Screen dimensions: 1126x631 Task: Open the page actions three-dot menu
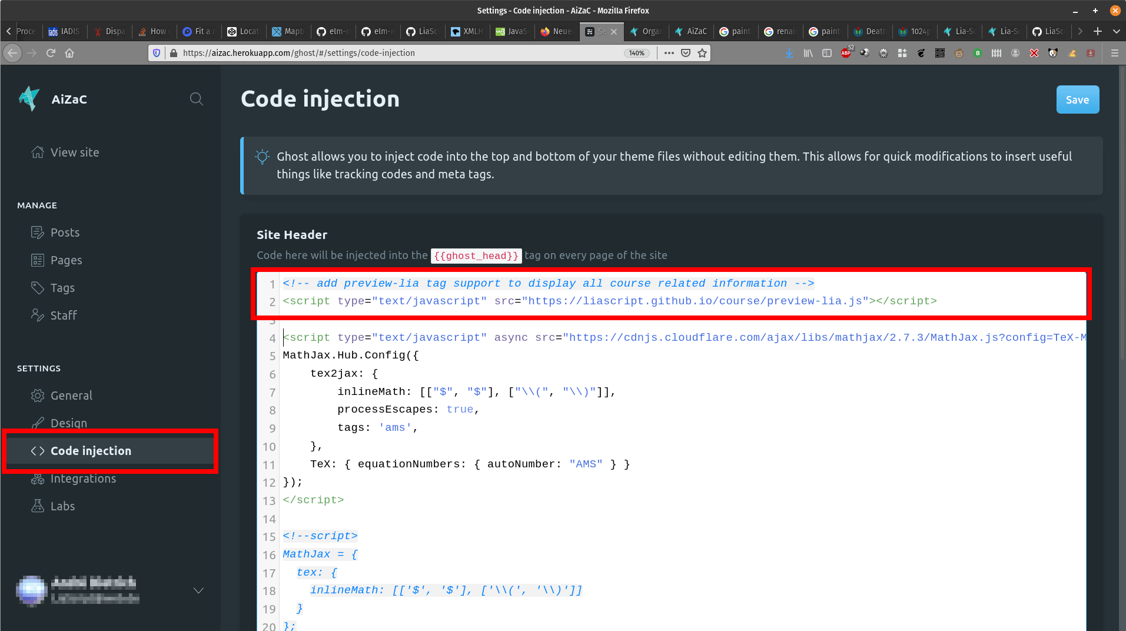point(669,53)
